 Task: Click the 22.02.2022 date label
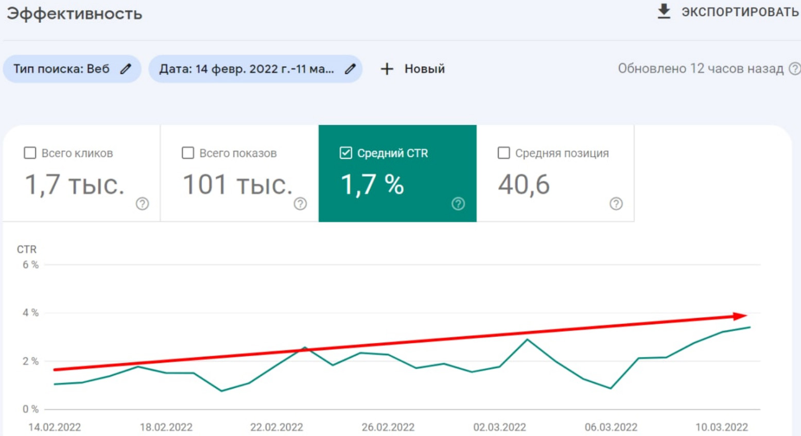(277, 427)
